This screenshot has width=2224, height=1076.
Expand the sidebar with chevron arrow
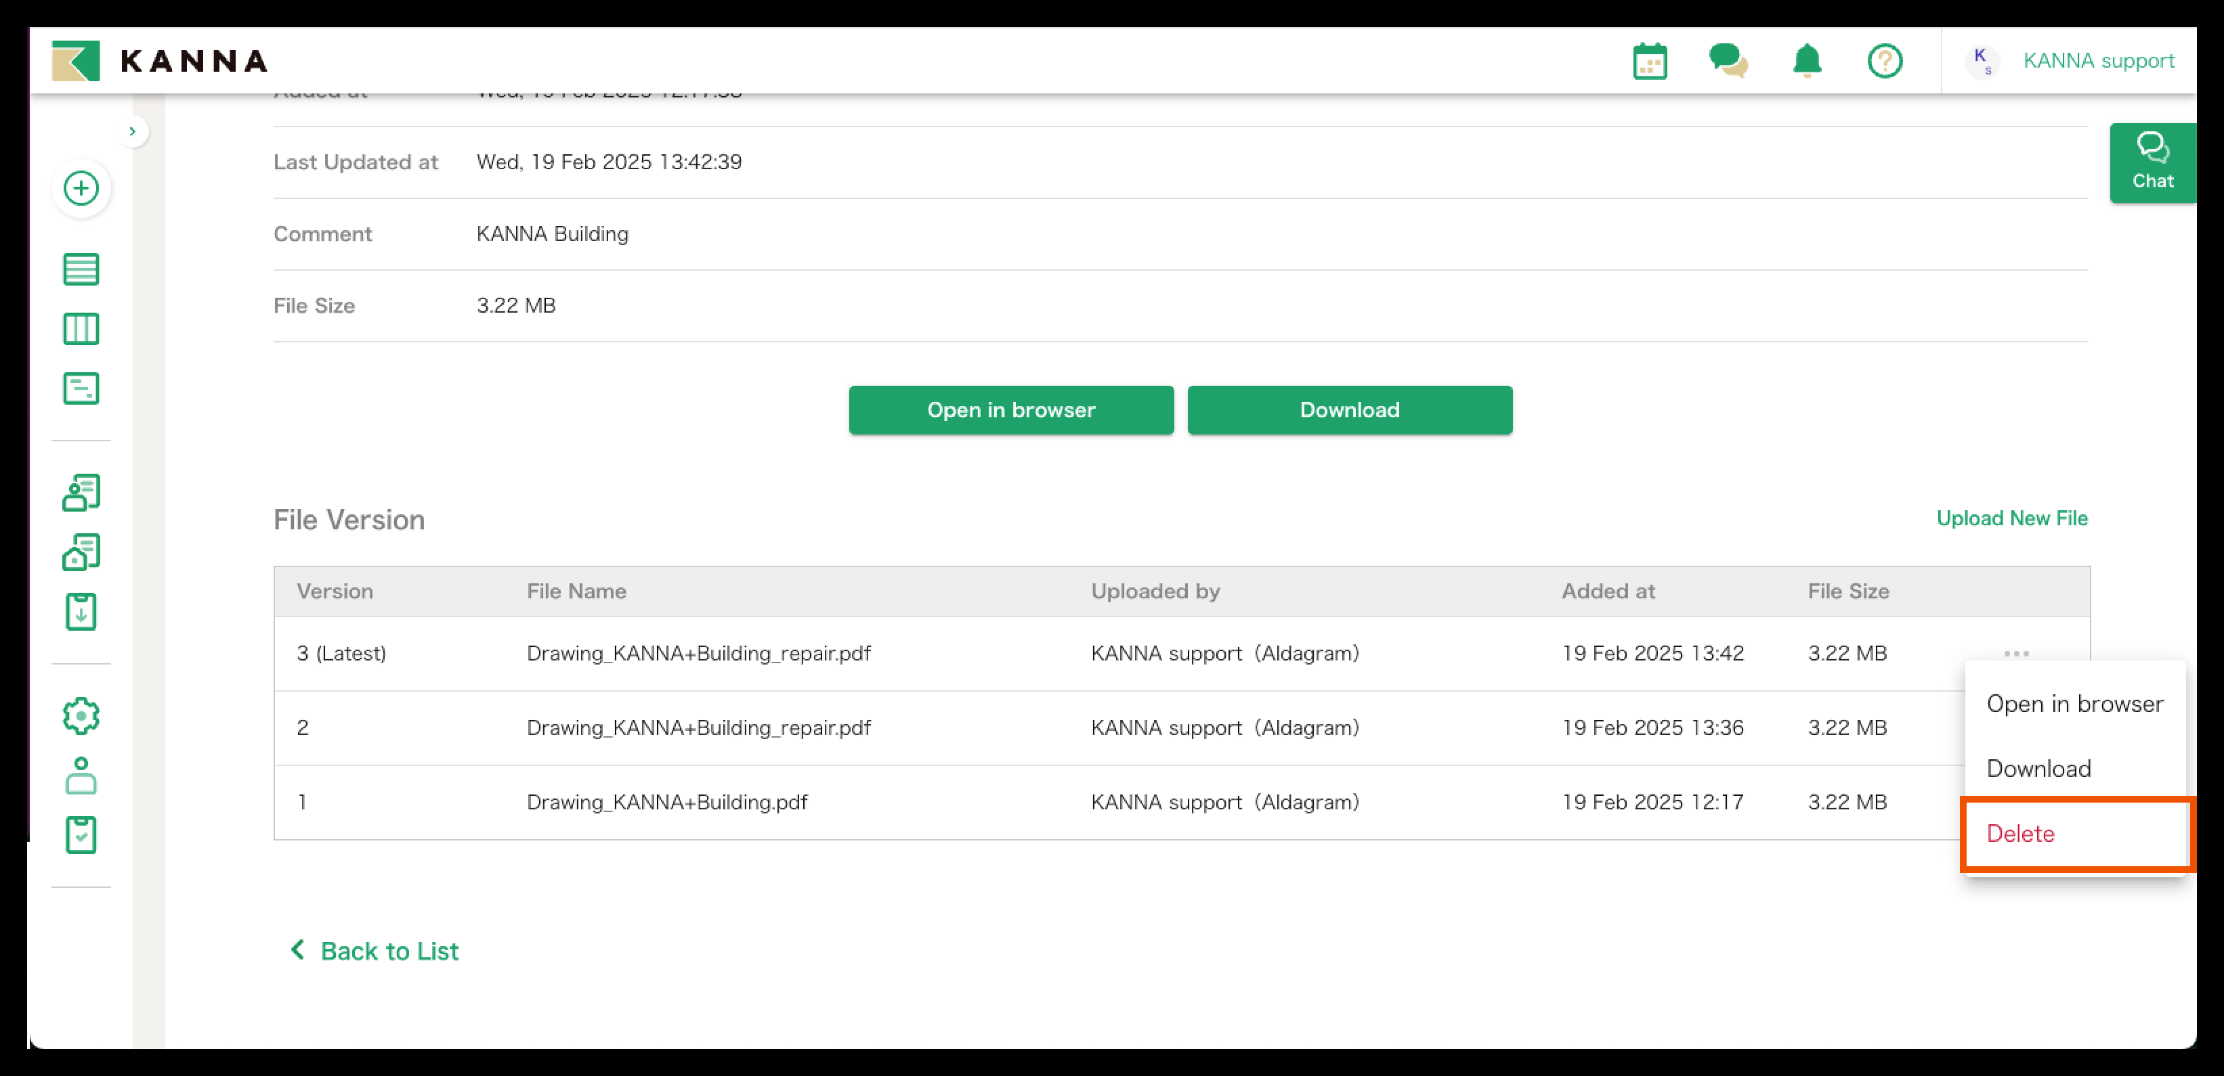(x=132, y=131)
